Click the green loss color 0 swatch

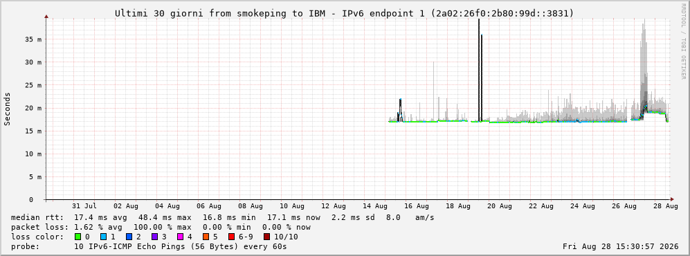click(78, 237)
